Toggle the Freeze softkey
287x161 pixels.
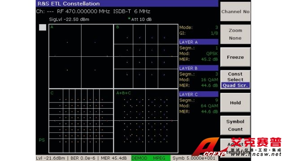pyautogui.click(x=235, y=57)
